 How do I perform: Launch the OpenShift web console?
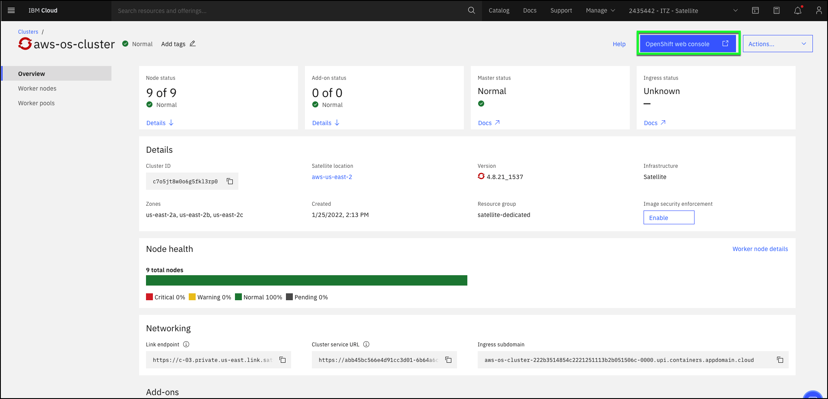pos(688,44)
